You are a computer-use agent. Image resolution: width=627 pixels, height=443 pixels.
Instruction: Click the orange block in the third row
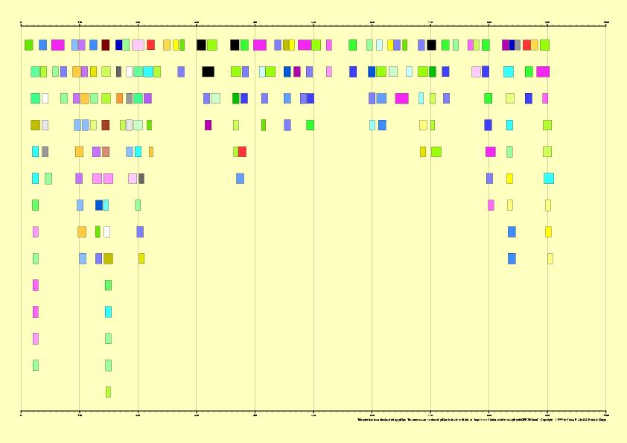coord(119,98)
